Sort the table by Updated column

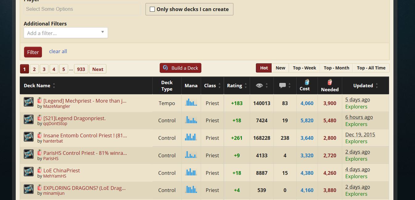pyautogui.click(x=365, y=86)
